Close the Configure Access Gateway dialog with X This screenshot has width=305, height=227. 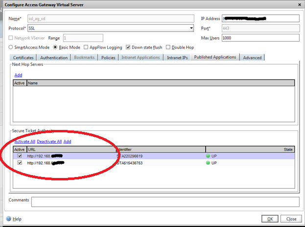coord(300,5)
